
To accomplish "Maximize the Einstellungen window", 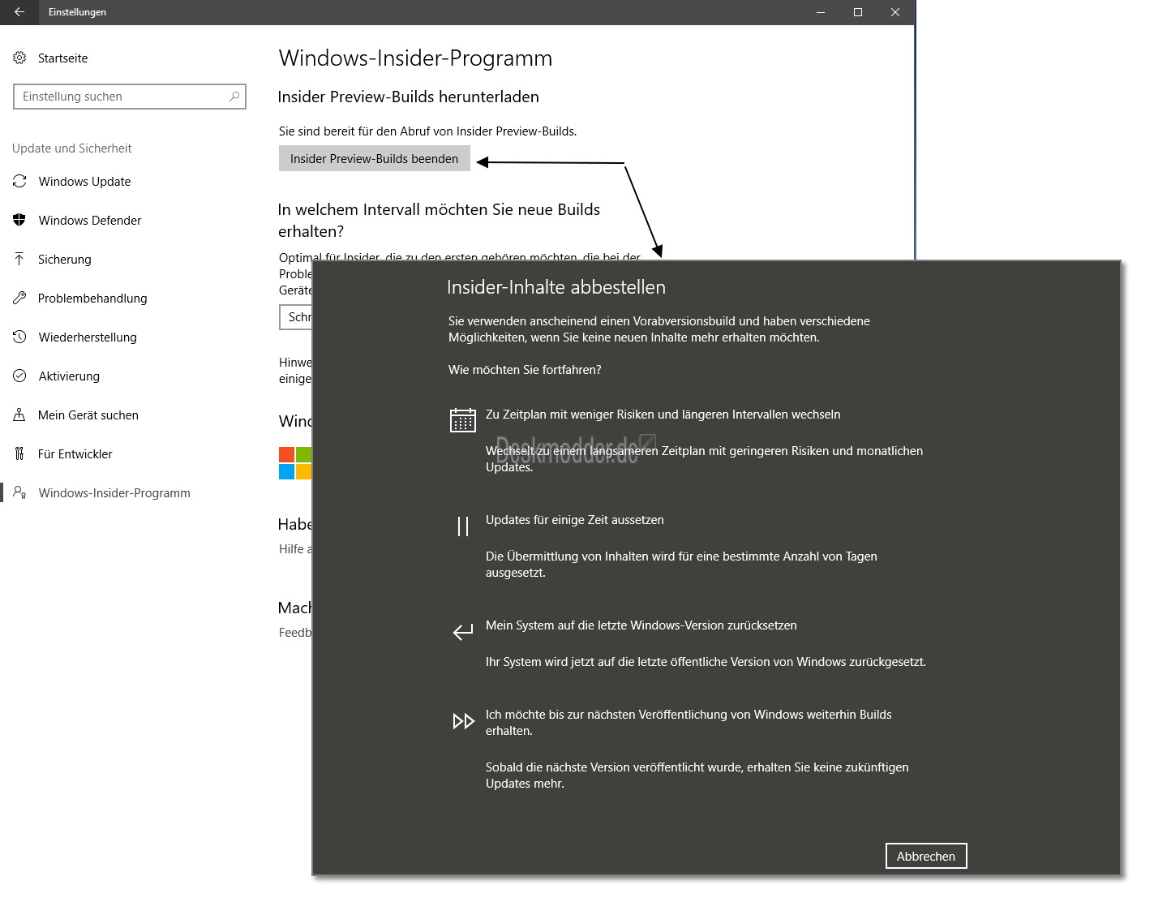I will pos(858,12).
